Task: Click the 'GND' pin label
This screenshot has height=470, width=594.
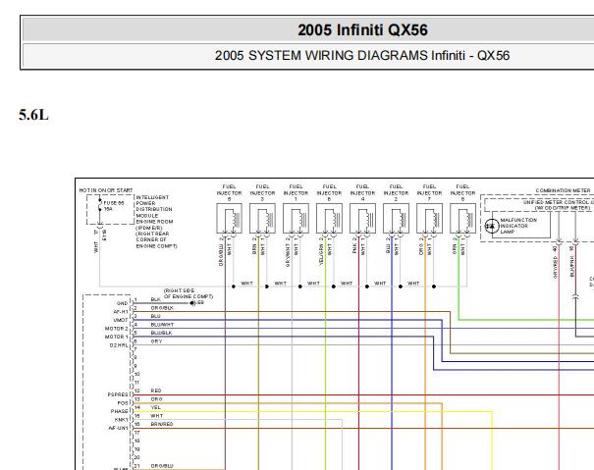Action: pos(122,303)
